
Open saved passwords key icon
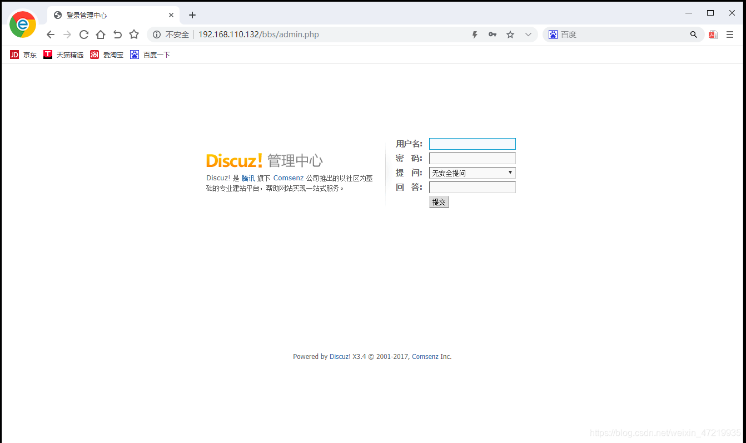point(493,35)
